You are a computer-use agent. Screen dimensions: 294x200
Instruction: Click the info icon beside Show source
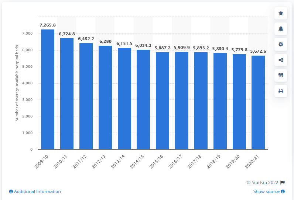pyautogui.click(x=283, y=192)
